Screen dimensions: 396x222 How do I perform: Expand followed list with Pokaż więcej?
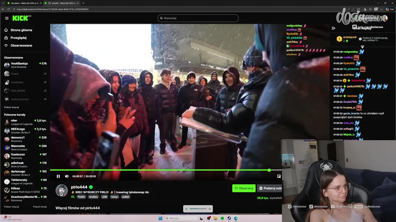(x=11, y=107)
